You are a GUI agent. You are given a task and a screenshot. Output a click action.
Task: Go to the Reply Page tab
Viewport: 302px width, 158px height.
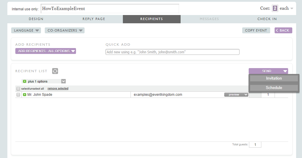(x=94, y=19)
